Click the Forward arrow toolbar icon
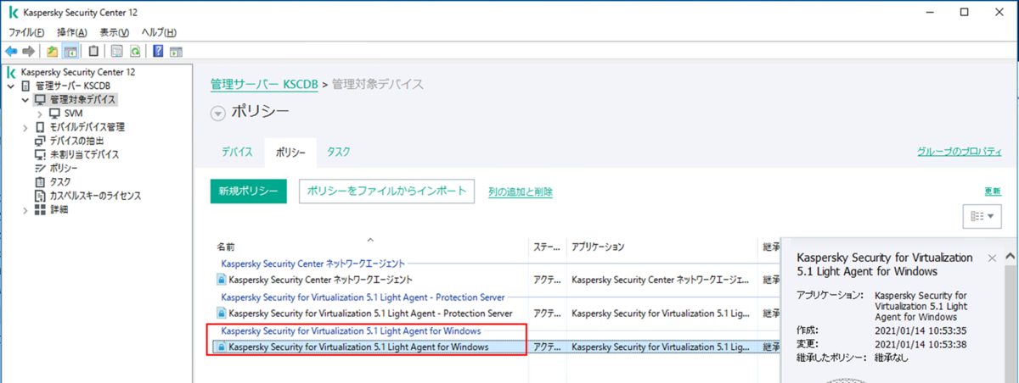 coord(28,51)
